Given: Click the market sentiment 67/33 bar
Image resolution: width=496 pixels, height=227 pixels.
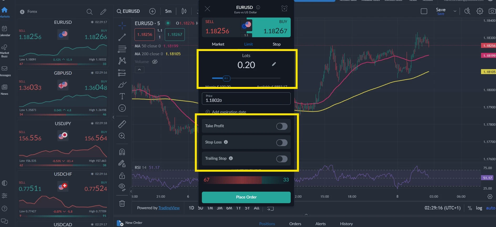Looking at the screenshot, I should click(x=246, y=180).
